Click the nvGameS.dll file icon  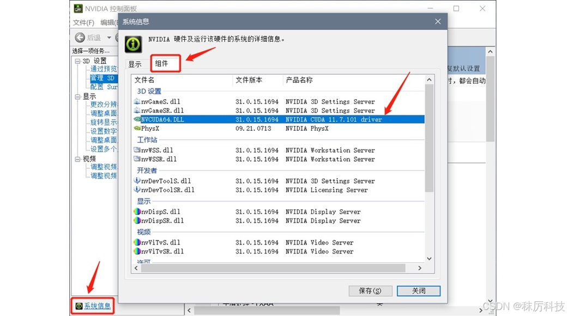click(x=137, y=101)
